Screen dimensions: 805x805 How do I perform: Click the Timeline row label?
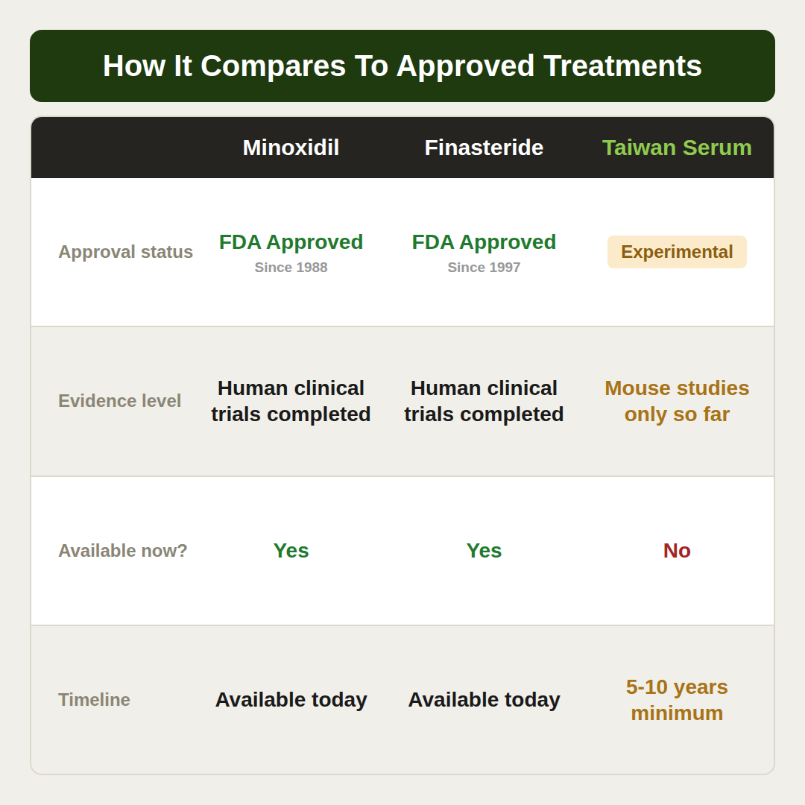tap(95, 700)
